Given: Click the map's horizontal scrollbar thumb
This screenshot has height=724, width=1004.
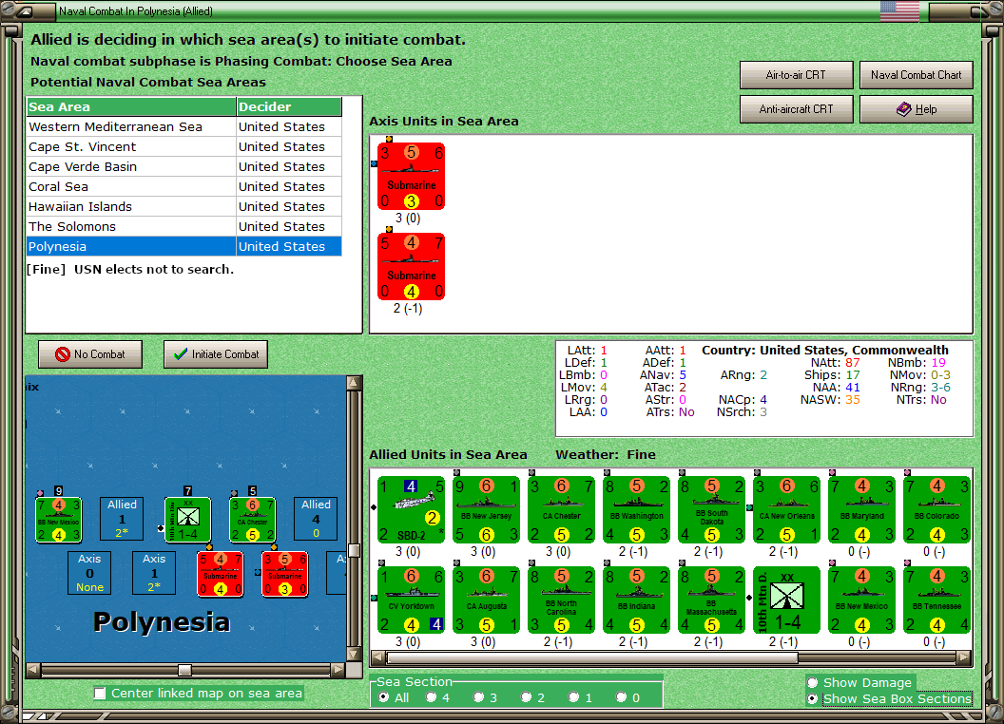Looking at the screenshot, I should pos(184,670).
